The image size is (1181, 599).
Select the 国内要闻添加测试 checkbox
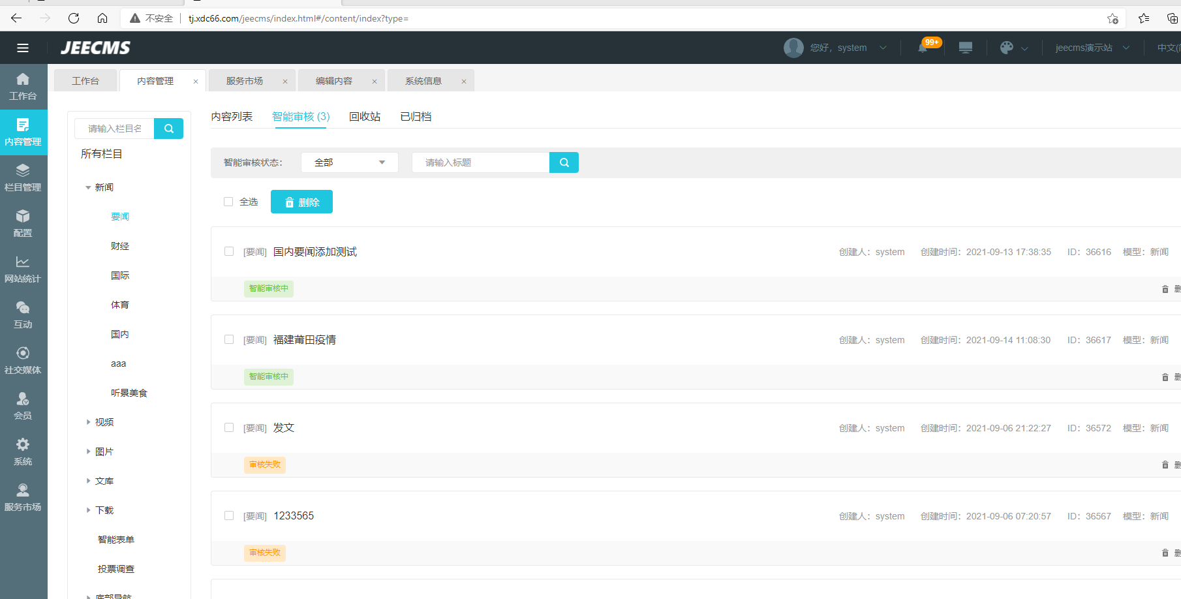tap(229, 251)
